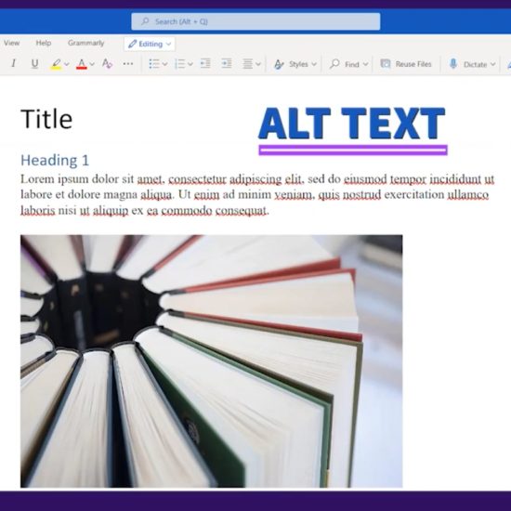Apply red font color
This screenshot has width=511, height=511.
(x=82, y=64)
